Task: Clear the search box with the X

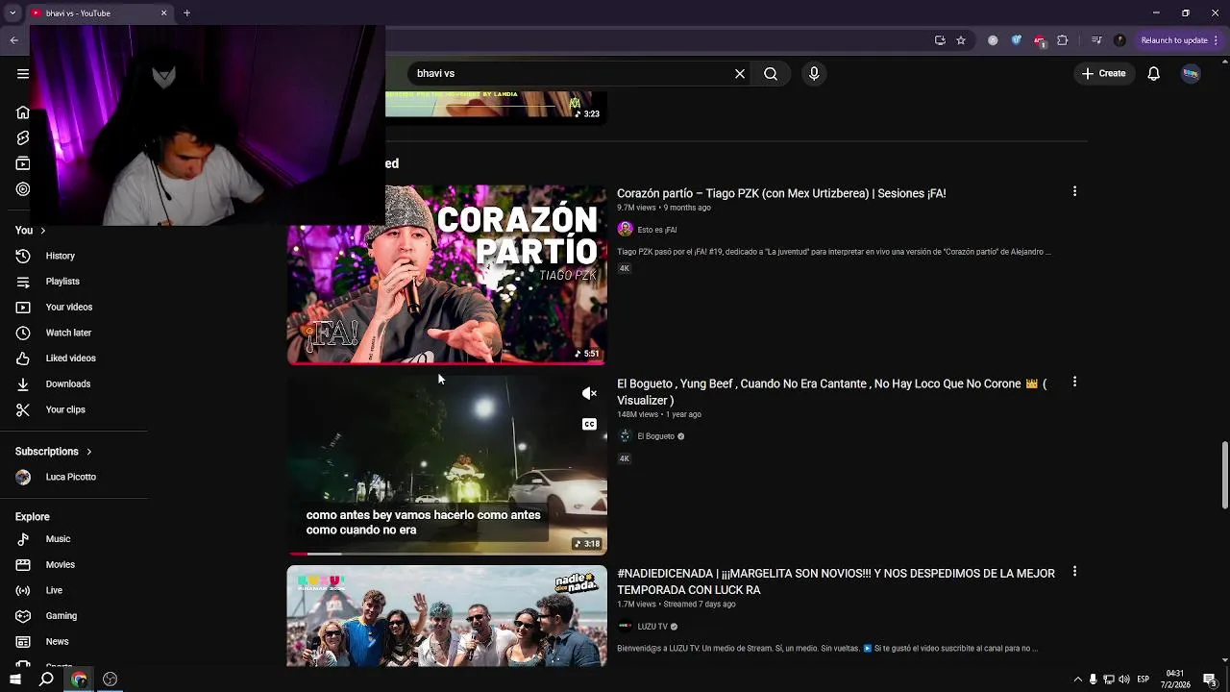Action: click(x=740, y=73)
